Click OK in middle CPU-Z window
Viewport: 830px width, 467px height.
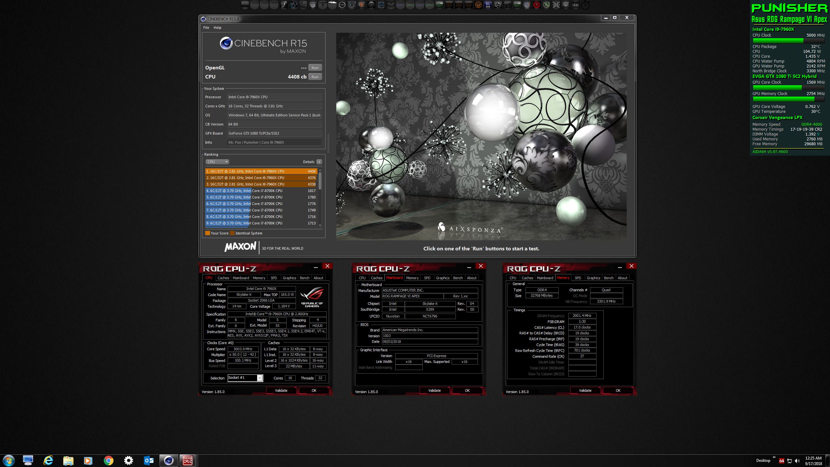pyautogui.click(x=467, y=390)
